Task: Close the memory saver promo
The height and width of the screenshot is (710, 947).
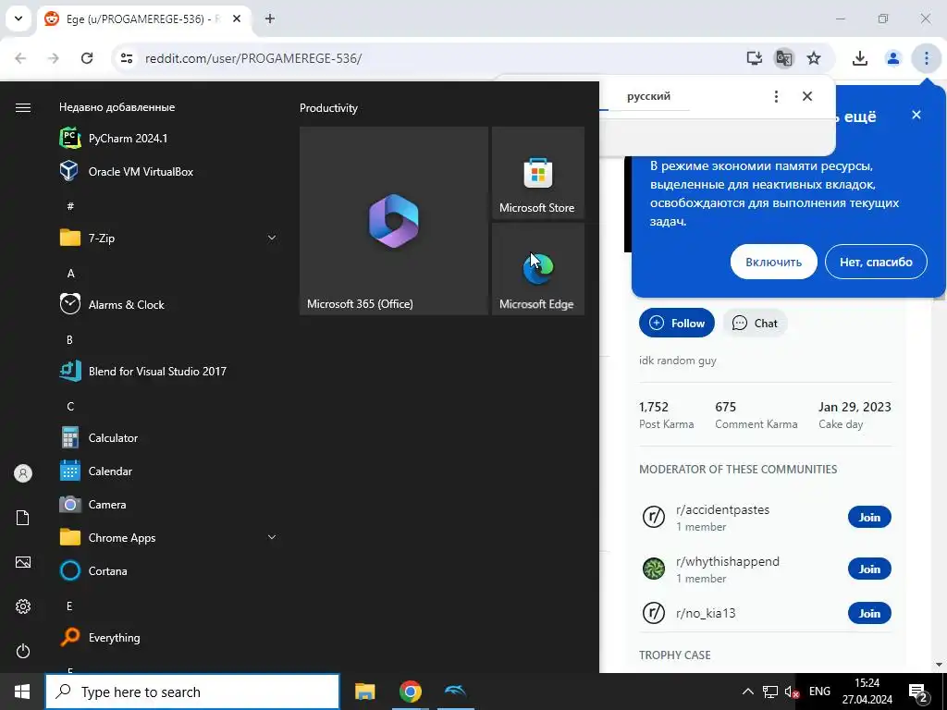Action: point(916,115)
